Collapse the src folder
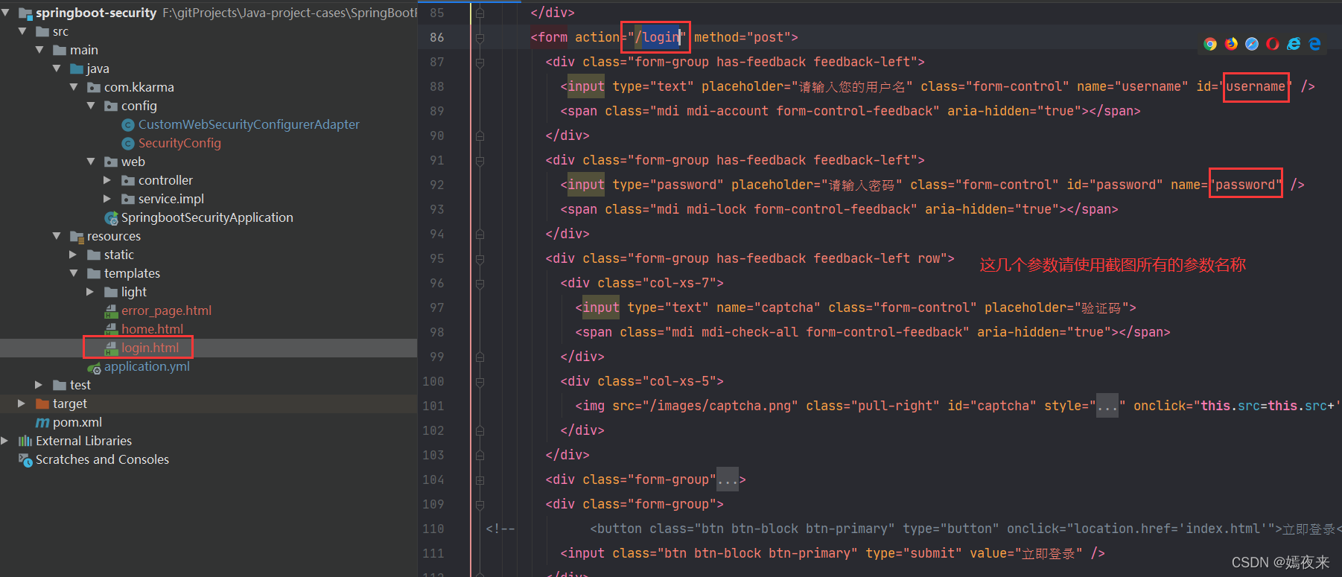 pos(22,31)
